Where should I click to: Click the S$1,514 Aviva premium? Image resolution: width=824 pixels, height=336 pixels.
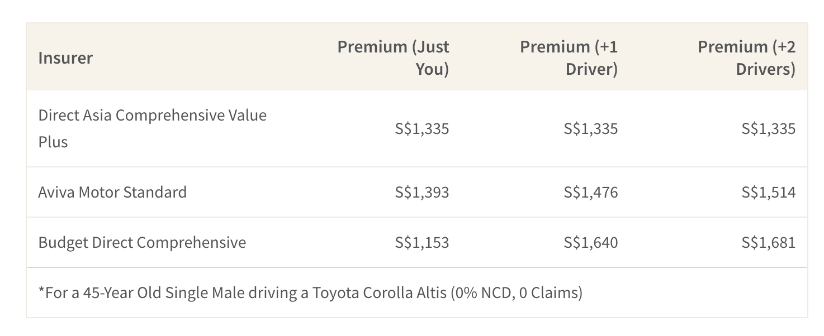(769, 193)
